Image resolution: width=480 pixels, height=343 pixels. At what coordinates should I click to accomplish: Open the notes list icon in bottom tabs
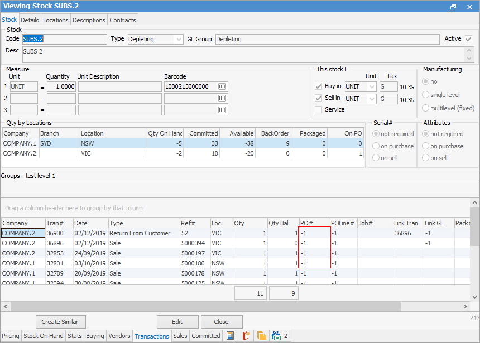[229, 336]
